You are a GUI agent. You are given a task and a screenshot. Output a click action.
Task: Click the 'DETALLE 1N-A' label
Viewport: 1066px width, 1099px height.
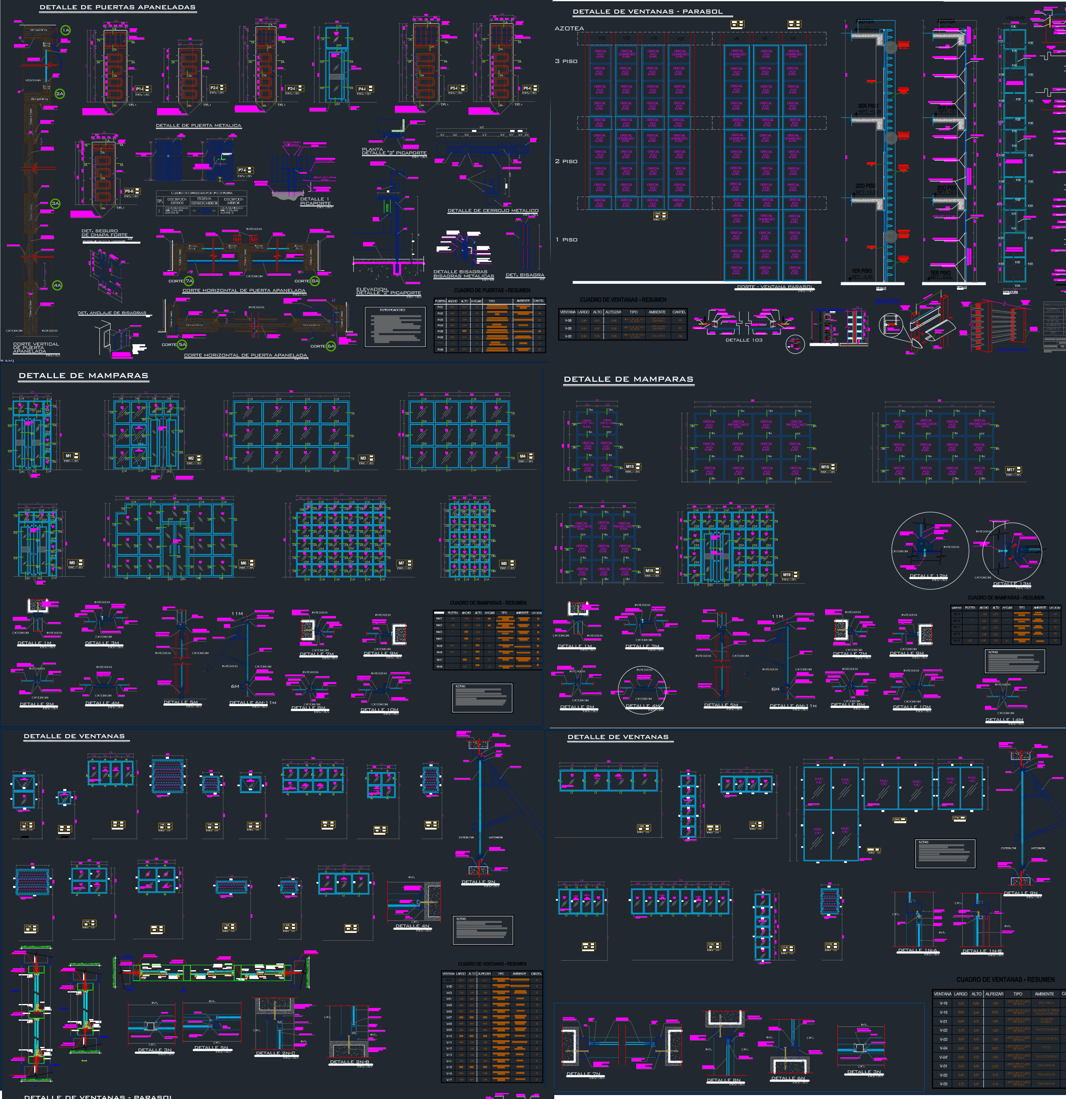pyautogui.click(x=918, y=950)
